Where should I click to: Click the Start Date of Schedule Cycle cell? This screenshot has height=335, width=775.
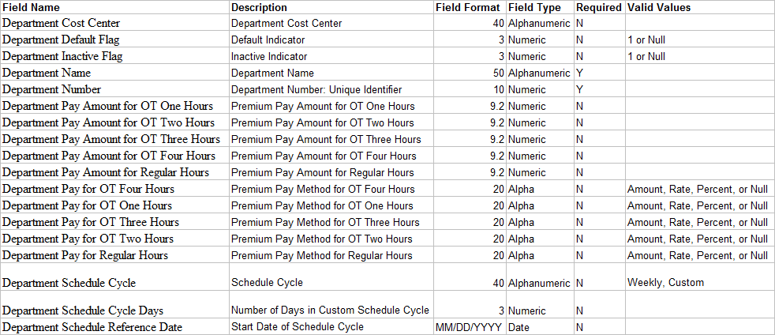(x=298, y=327)
